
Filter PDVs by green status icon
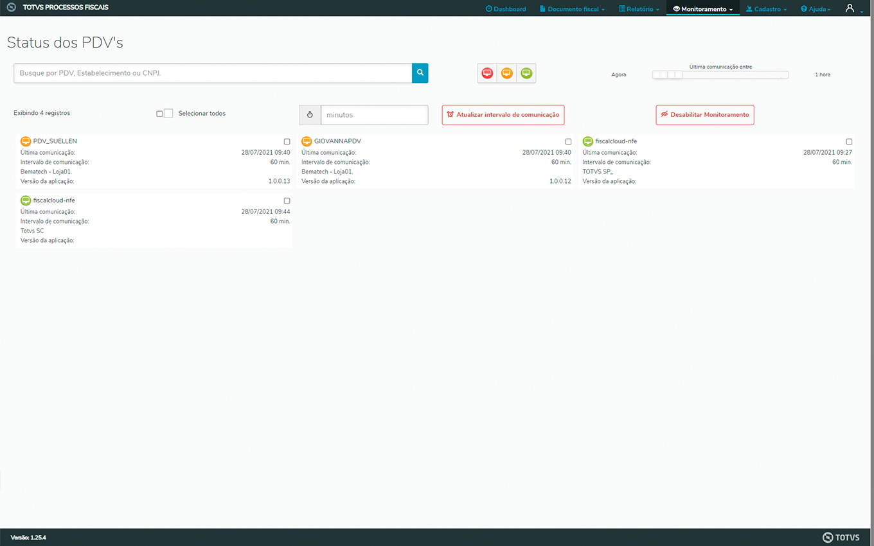pyautogui.click(x=526, y=73)
